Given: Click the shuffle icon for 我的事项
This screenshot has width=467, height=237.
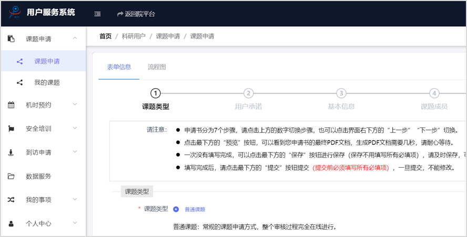Looking at the screenshot, I should pyautogui.click(x=11, y=200).
